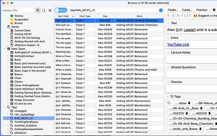Select the Cloze-AnKingMaster note type
This screenshot has height=136, width=217.
coord(27,85)
